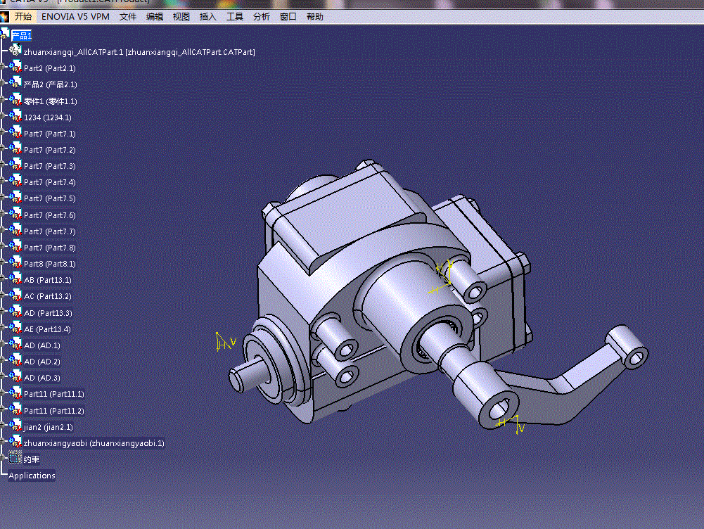Expand the 1234 (1234.1) node
The width and height of the screenshot is (704, 529).
[2, 117]
